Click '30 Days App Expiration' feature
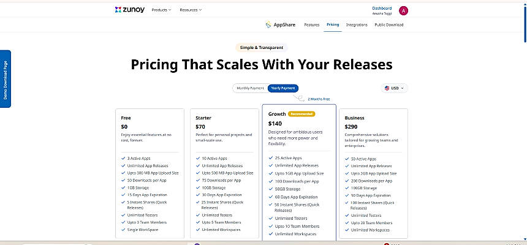This screenshot has height=245, width=527. [221, 195]
